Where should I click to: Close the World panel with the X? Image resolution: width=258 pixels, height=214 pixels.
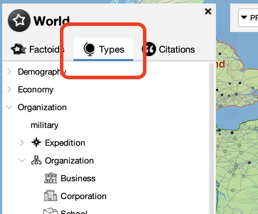pos(208,11)
